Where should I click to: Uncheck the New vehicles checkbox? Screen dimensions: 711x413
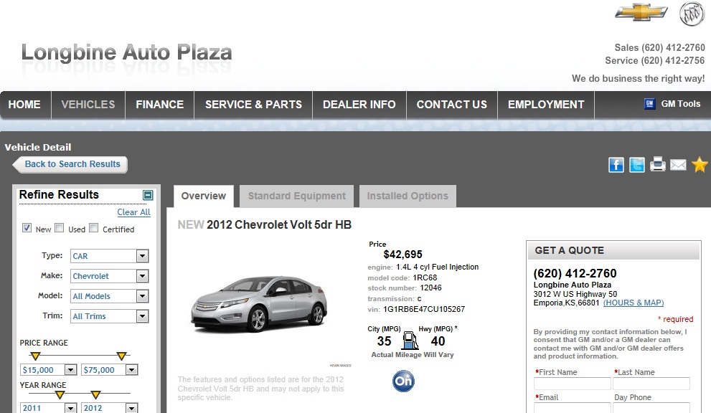coord(27,229)
